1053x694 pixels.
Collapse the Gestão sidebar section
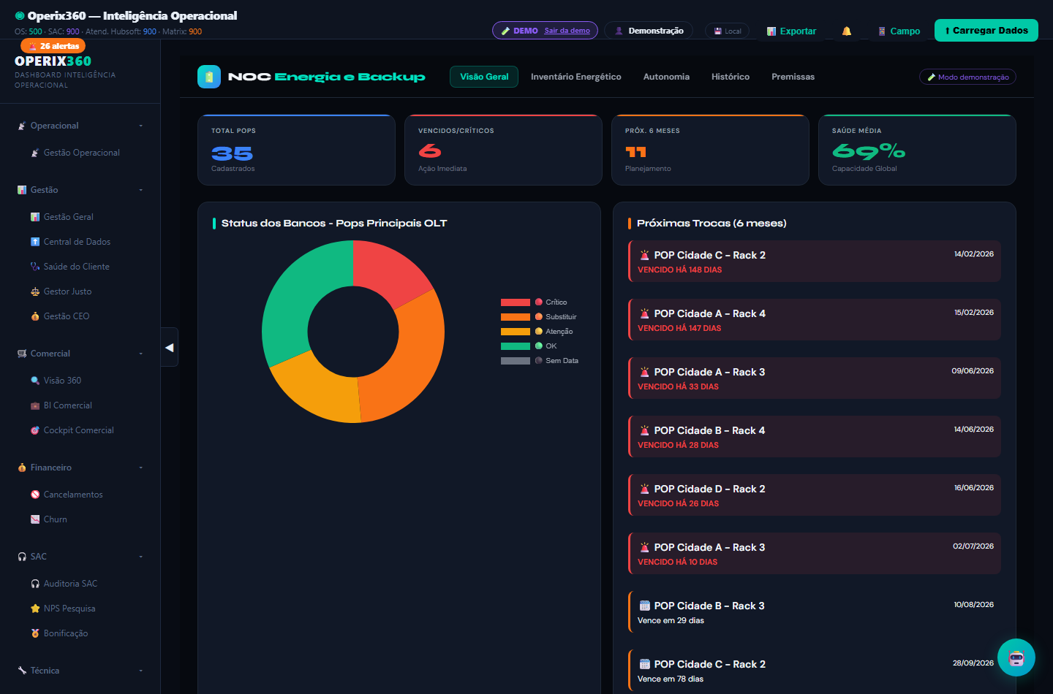point(80,190)
